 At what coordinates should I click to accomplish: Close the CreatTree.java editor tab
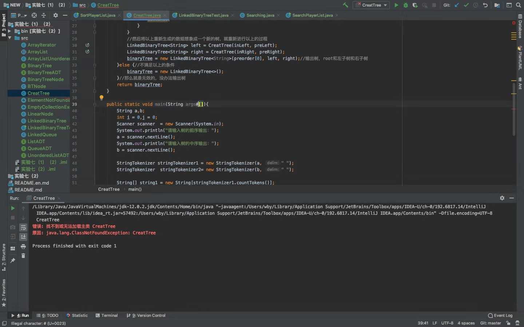[x=164, y=15]
